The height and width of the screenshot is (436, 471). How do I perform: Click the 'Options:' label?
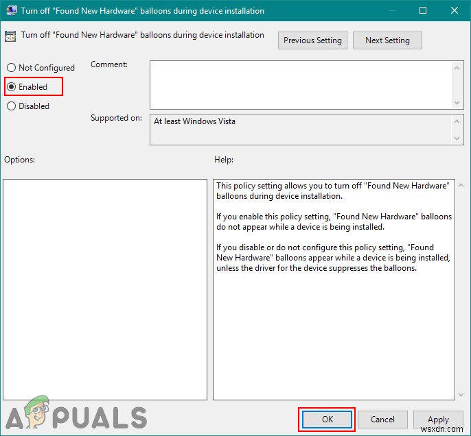[x=19, y=160]
